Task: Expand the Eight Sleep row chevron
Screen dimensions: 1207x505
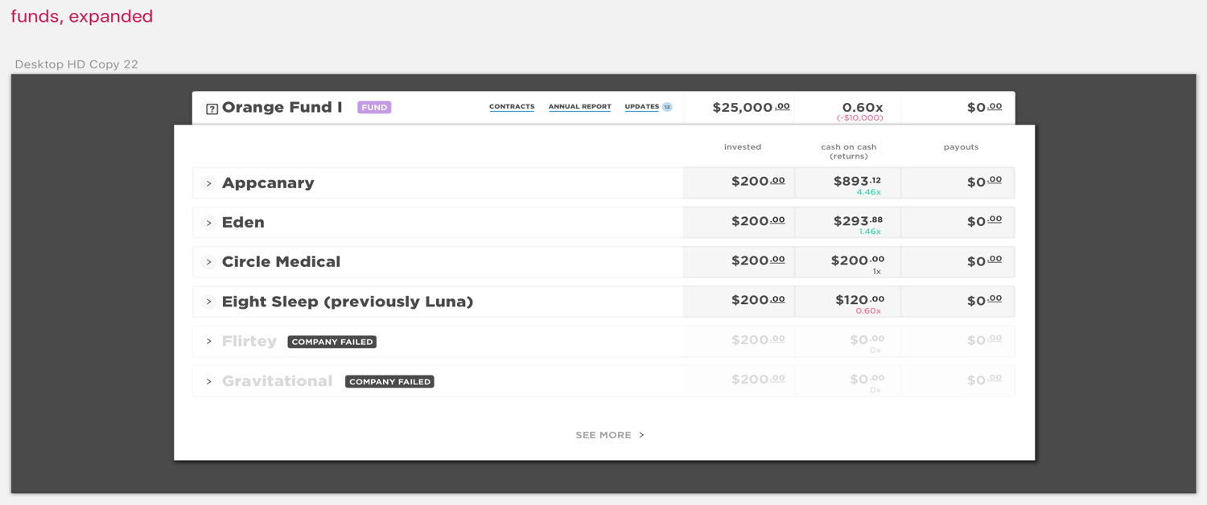Action: pos(208,302)
